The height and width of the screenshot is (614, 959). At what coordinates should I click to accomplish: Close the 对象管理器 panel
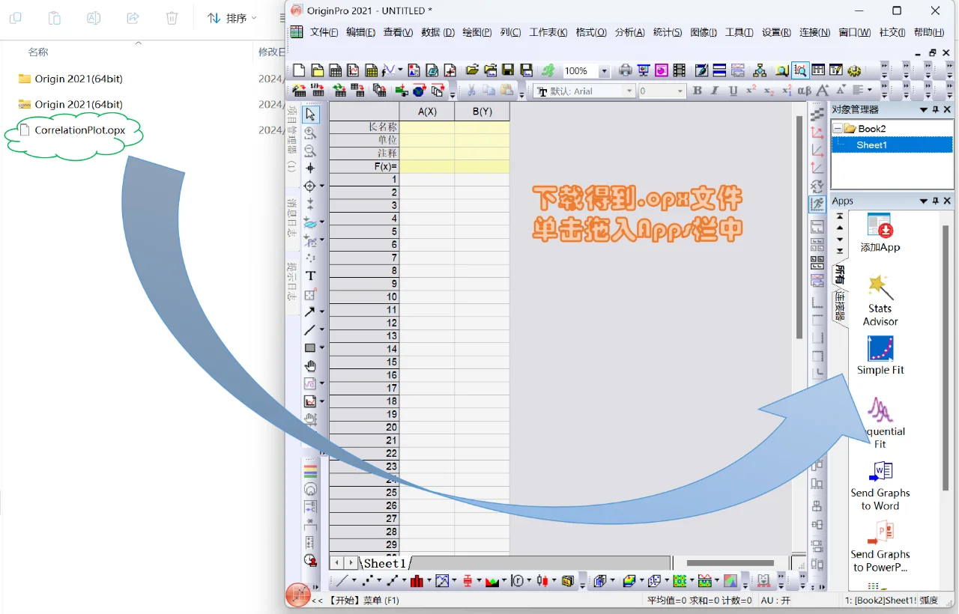coord(948,110)
